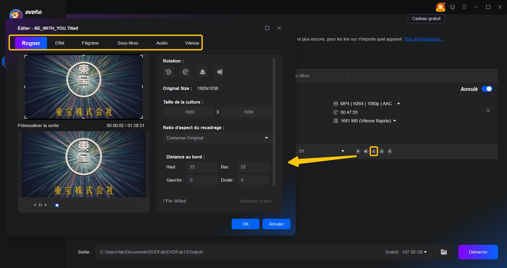Open the hamburger main menu
The height and width of the screenshot is (268, 507).
point(464,7)
